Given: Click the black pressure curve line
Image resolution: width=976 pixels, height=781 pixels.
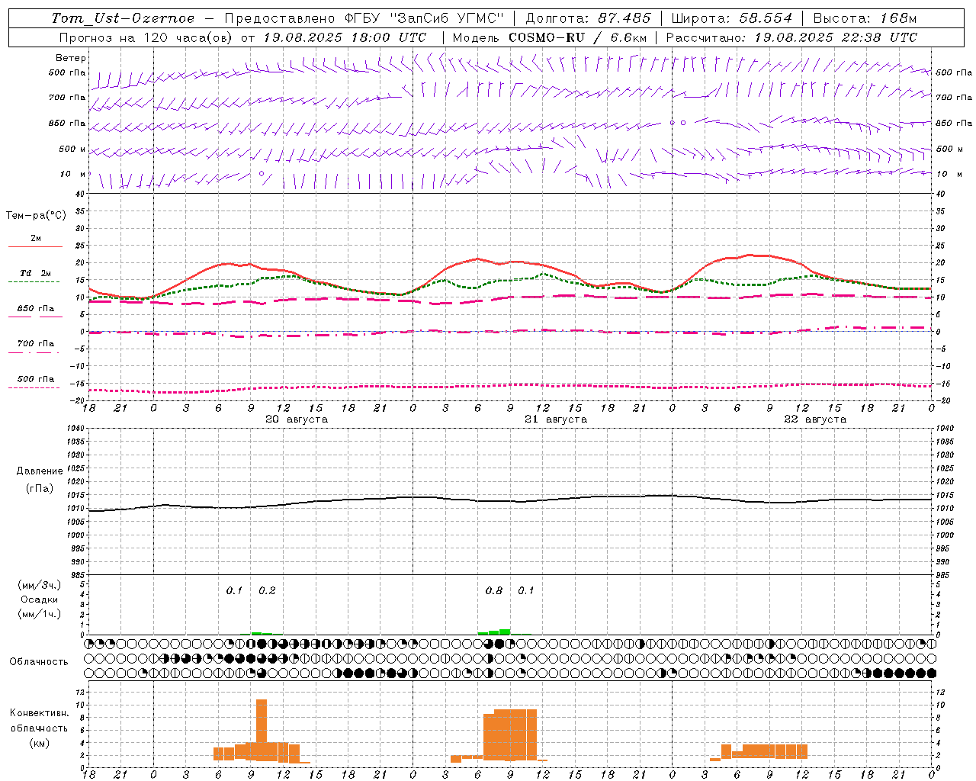Looking at the screenshot, I should coord(511,501).
